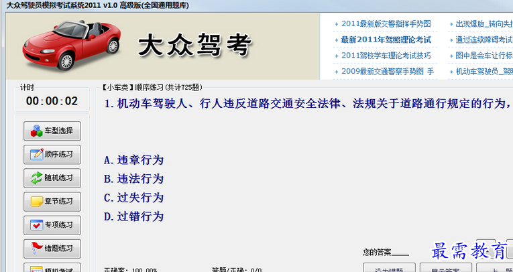
Task: Click the 【小车类】顺序练习(共计725题) heading
Action: pos(152,87)
